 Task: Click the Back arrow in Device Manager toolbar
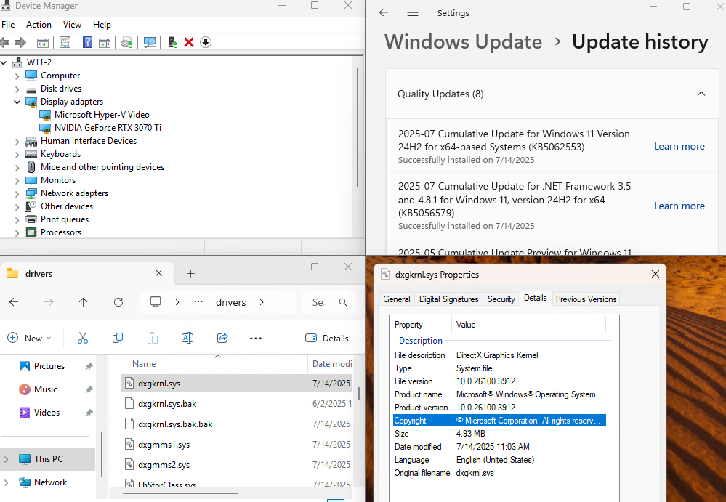click(x=4, y=43)
